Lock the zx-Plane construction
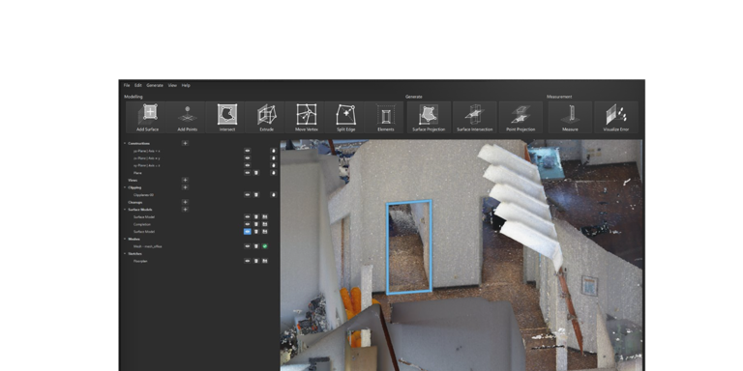Screen dimensions: 743x371 pos(274,158)
